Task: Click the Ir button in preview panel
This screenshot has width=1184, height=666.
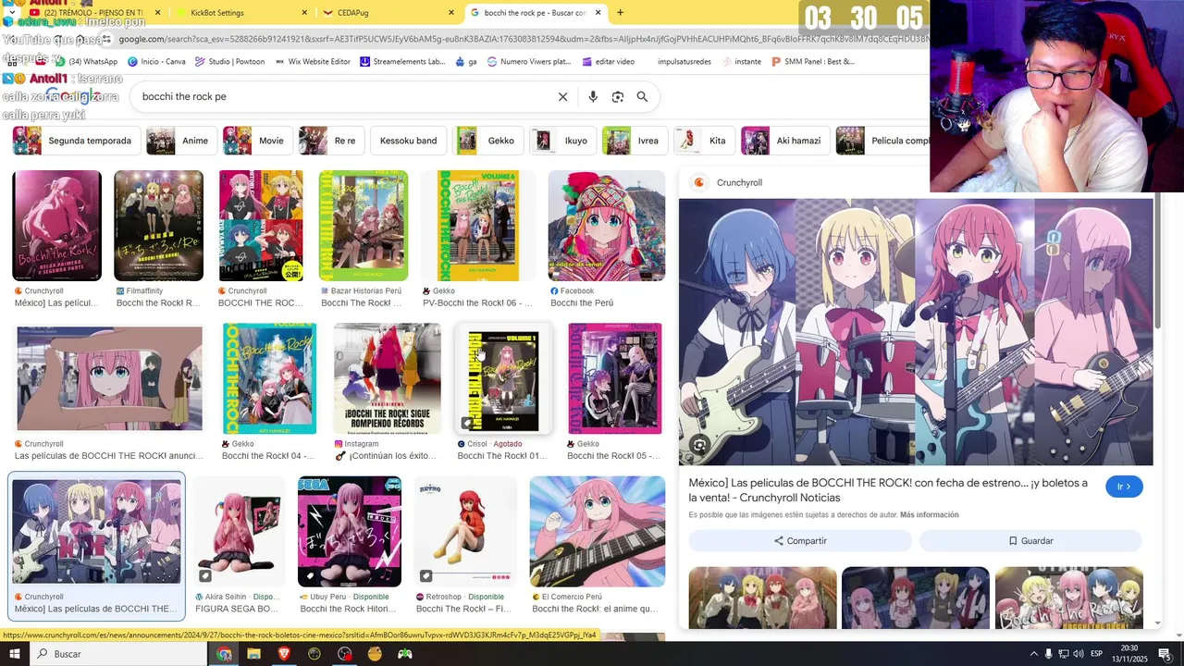Action: [1124, 487]
